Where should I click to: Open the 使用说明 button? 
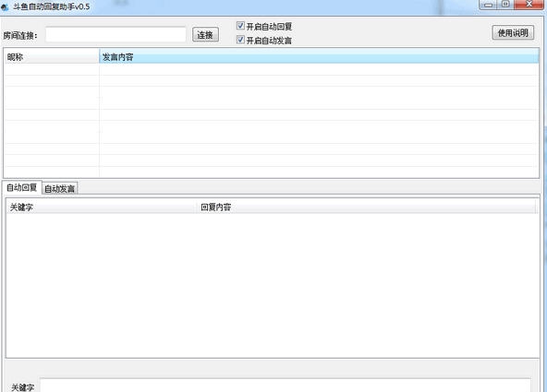(513, 32)
